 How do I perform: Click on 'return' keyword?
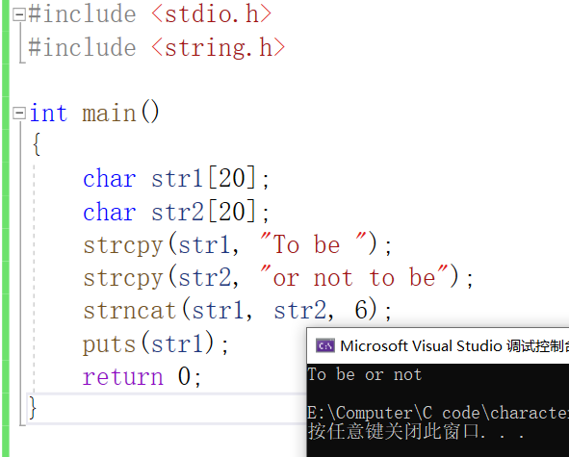click(123, 377)
